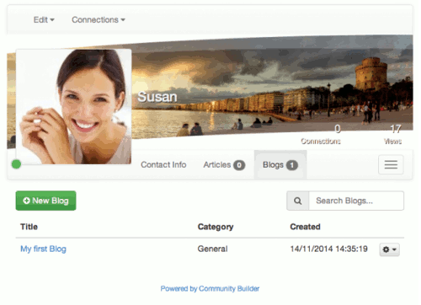The width and height of the screenshot is (421, 305).
Task: Click the search magnifier icon
Action: 298,201
